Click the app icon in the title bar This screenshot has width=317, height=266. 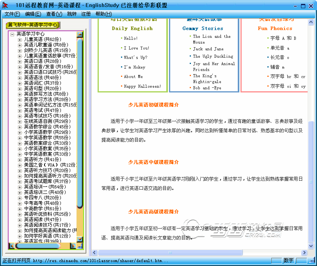point(5,5)
